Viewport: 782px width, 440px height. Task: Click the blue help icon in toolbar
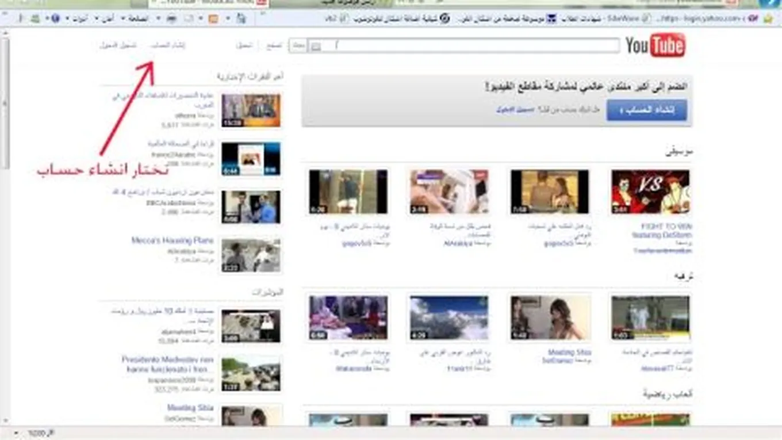pyautogui.click(x=56, y=19)
